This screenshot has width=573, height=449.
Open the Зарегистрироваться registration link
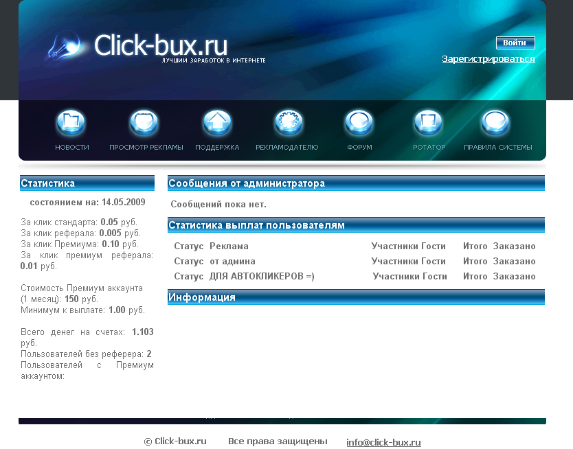[489, 59]
